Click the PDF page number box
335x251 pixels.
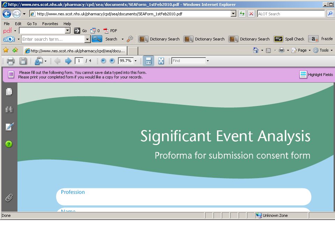click(79, 61)
